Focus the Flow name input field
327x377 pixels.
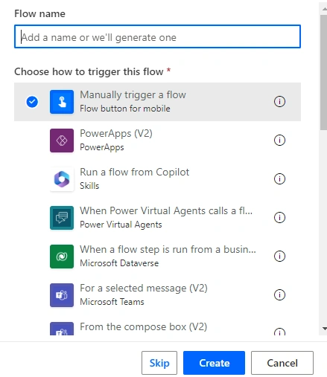(x=157, y=36)
